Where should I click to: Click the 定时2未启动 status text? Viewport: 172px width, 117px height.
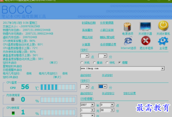pos(11,77)
